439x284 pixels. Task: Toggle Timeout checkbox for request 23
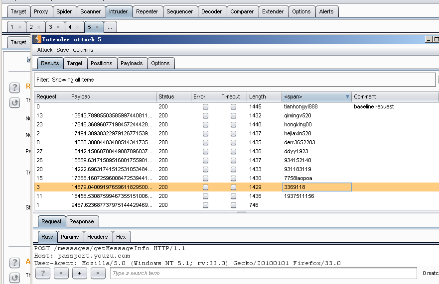(233, 125)
